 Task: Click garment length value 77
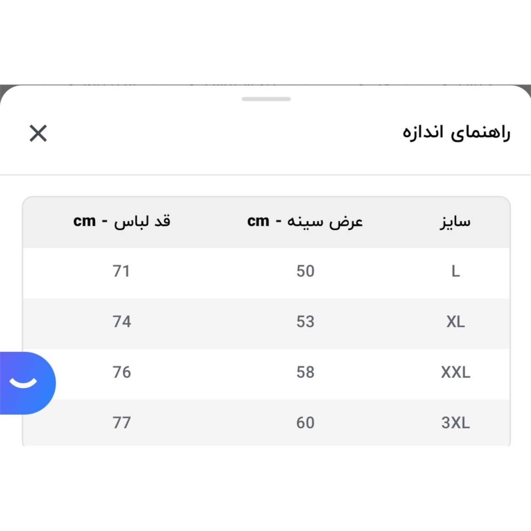[x=122, y=423]
